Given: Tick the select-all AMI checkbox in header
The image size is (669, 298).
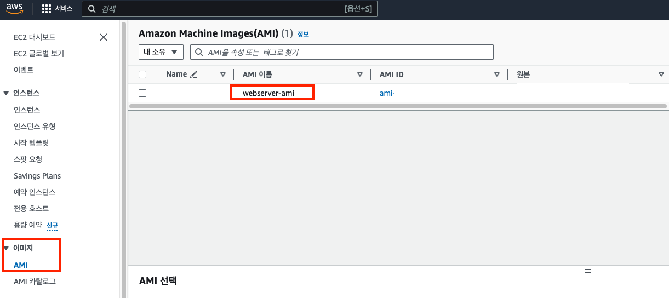Looking at the screenshot, I should pos(142,74).
